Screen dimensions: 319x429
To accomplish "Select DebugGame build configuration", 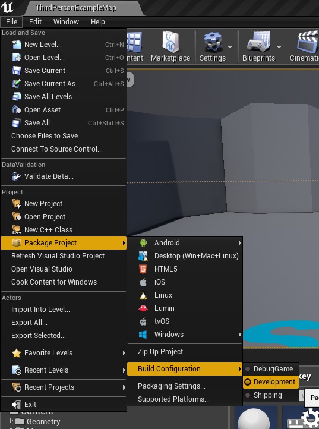I will click(x=271, y=369).
